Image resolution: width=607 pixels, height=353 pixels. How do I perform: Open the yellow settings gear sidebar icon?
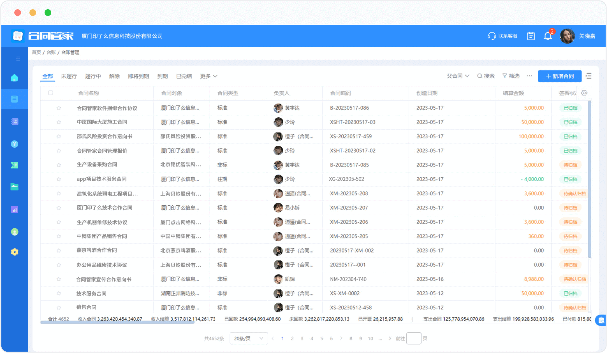(x=15, y=252)
